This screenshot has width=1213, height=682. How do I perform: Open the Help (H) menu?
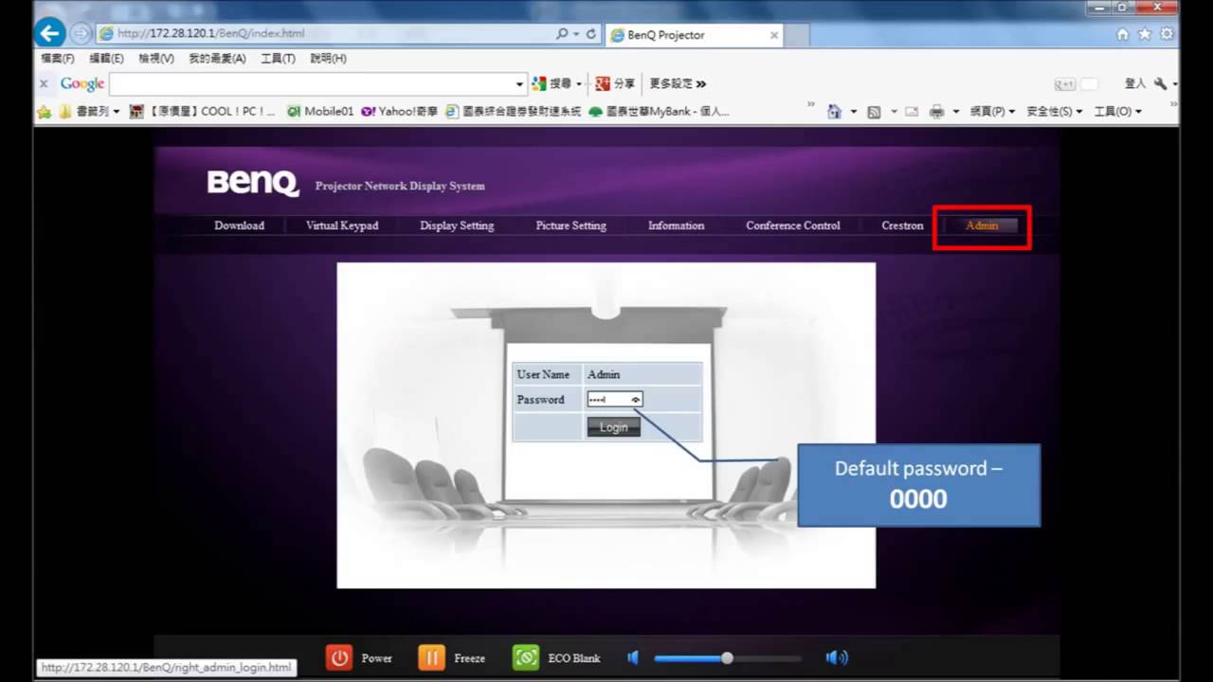[328, 59]
